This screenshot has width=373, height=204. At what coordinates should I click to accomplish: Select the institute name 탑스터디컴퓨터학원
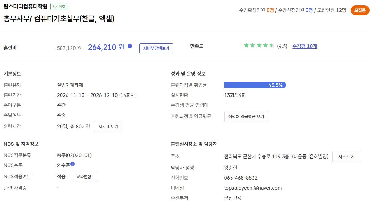pos(25,6)
